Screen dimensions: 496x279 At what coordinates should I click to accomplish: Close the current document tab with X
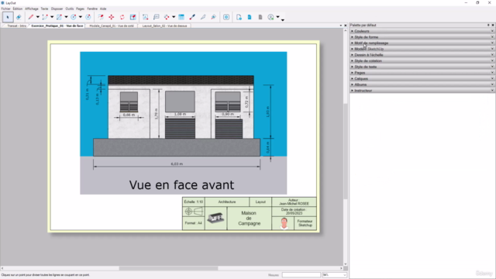pos(345,26)
